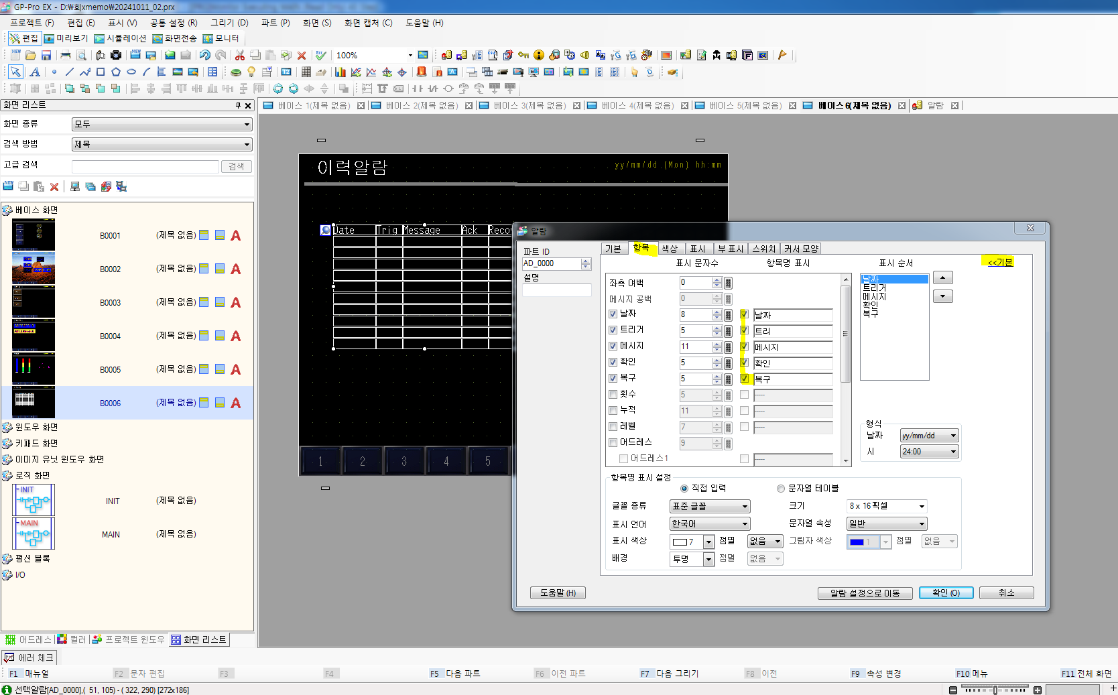Click the New project icon
1118x695 pixels.
tap(15, 55)
